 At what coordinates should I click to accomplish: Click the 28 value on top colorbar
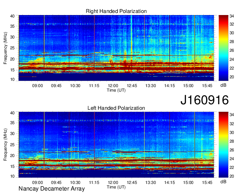(x=232, y=42)
